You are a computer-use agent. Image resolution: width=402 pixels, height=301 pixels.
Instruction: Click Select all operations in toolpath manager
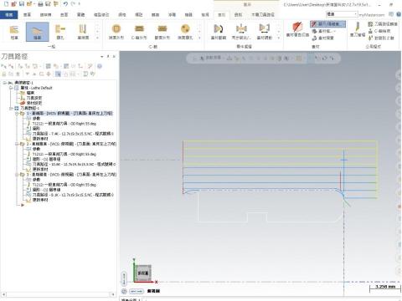tap(3, 66)
